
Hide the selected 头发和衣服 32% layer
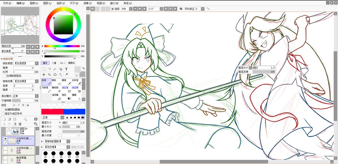(5, 139)
